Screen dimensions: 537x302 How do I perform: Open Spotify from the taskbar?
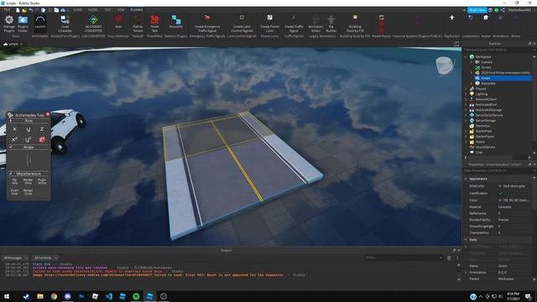(x=136, y=296)
